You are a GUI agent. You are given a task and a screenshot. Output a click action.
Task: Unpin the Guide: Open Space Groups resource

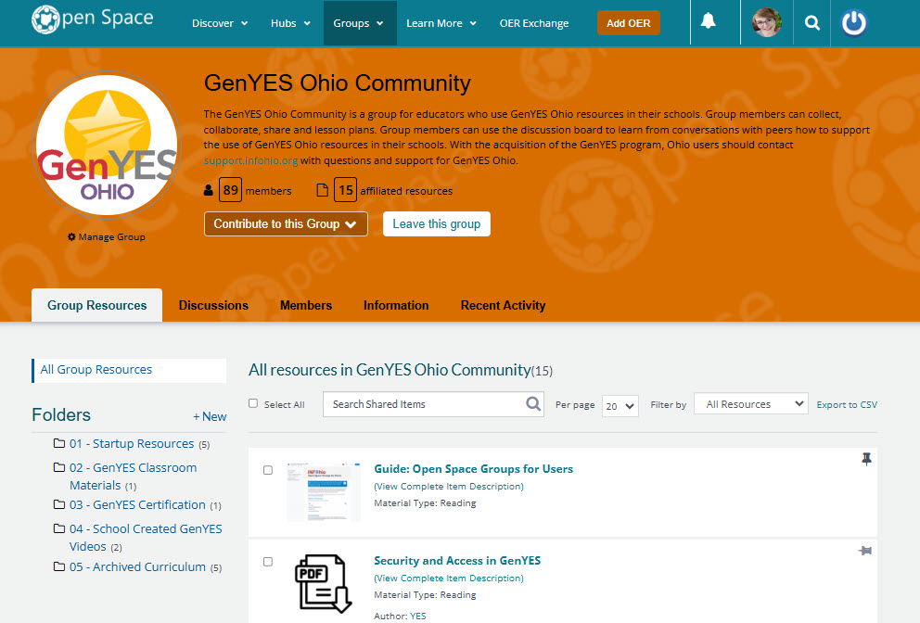point(866,459)
